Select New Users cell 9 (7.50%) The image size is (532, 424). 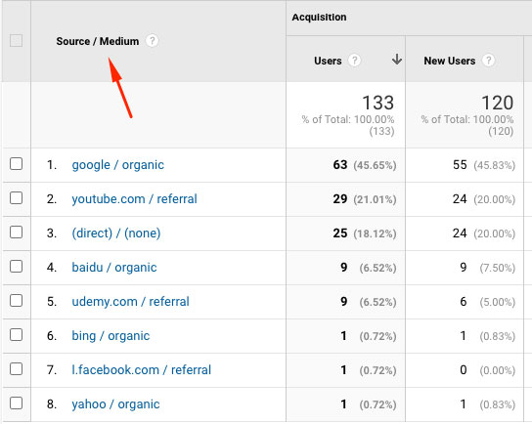[x=488, y=268]
